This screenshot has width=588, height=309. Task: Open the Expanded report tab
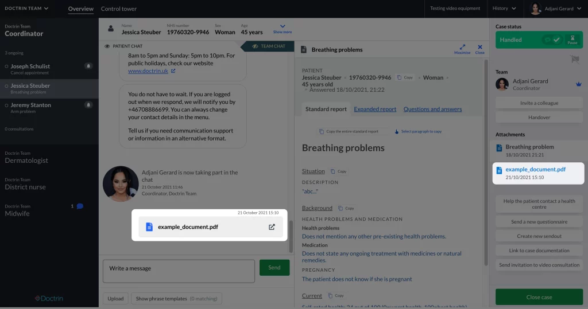pos(375,109)
